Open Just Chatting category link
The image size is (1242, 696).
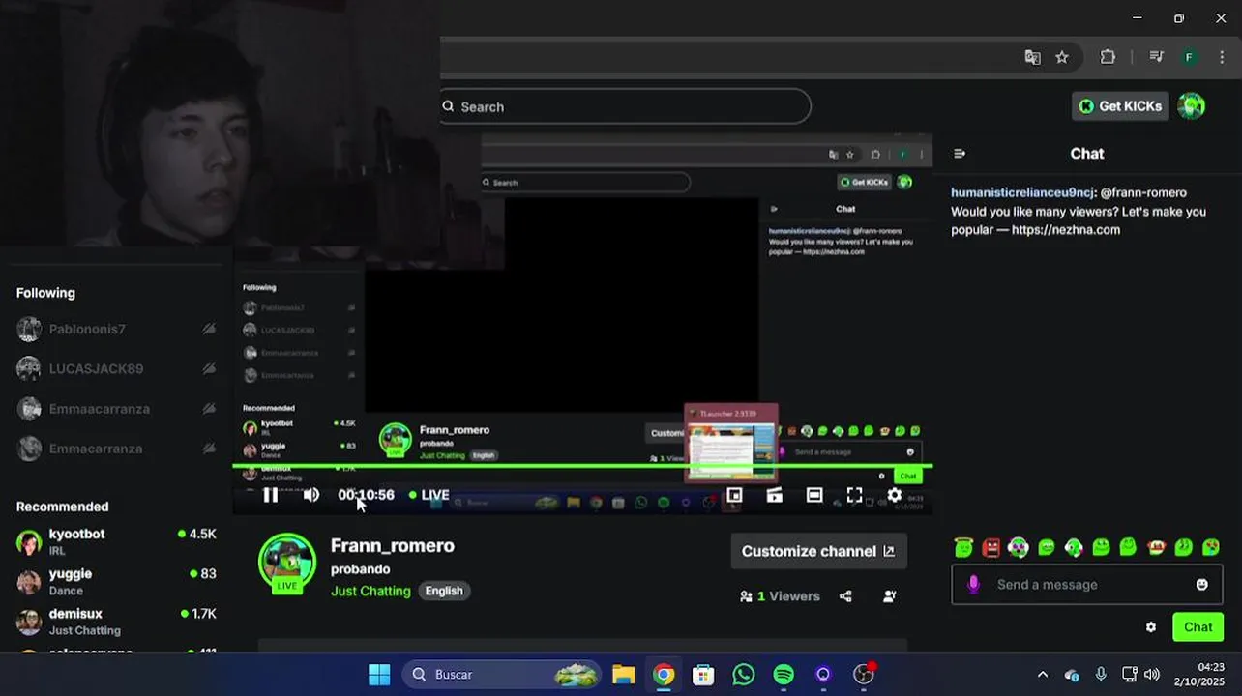coord(370,591)
